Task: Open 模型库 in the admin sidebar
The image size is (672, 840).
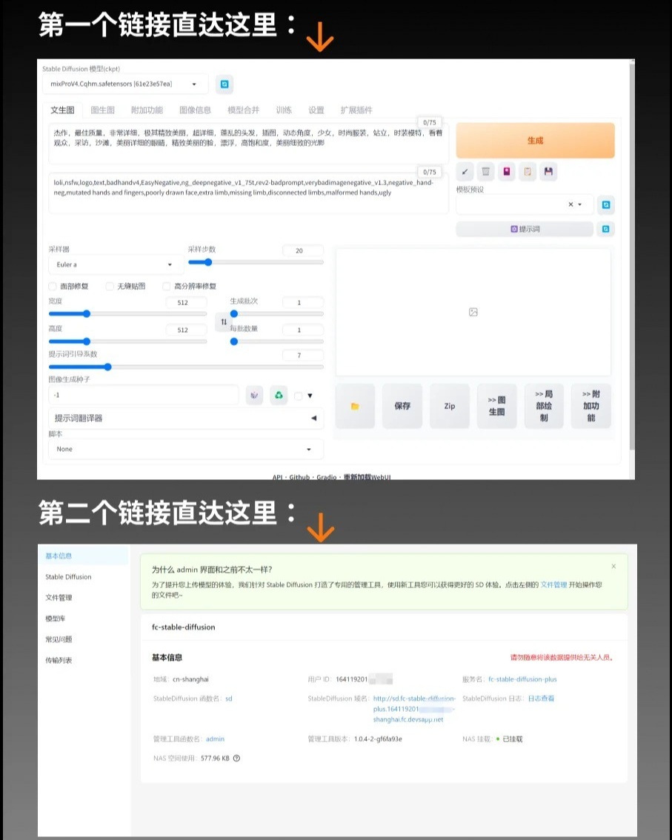Action: pyautogui.click(x=55, y=619)
